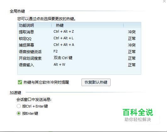This screenshot has width=167, height=132.
Task: Click the 热键 column header
Action: 60,25
